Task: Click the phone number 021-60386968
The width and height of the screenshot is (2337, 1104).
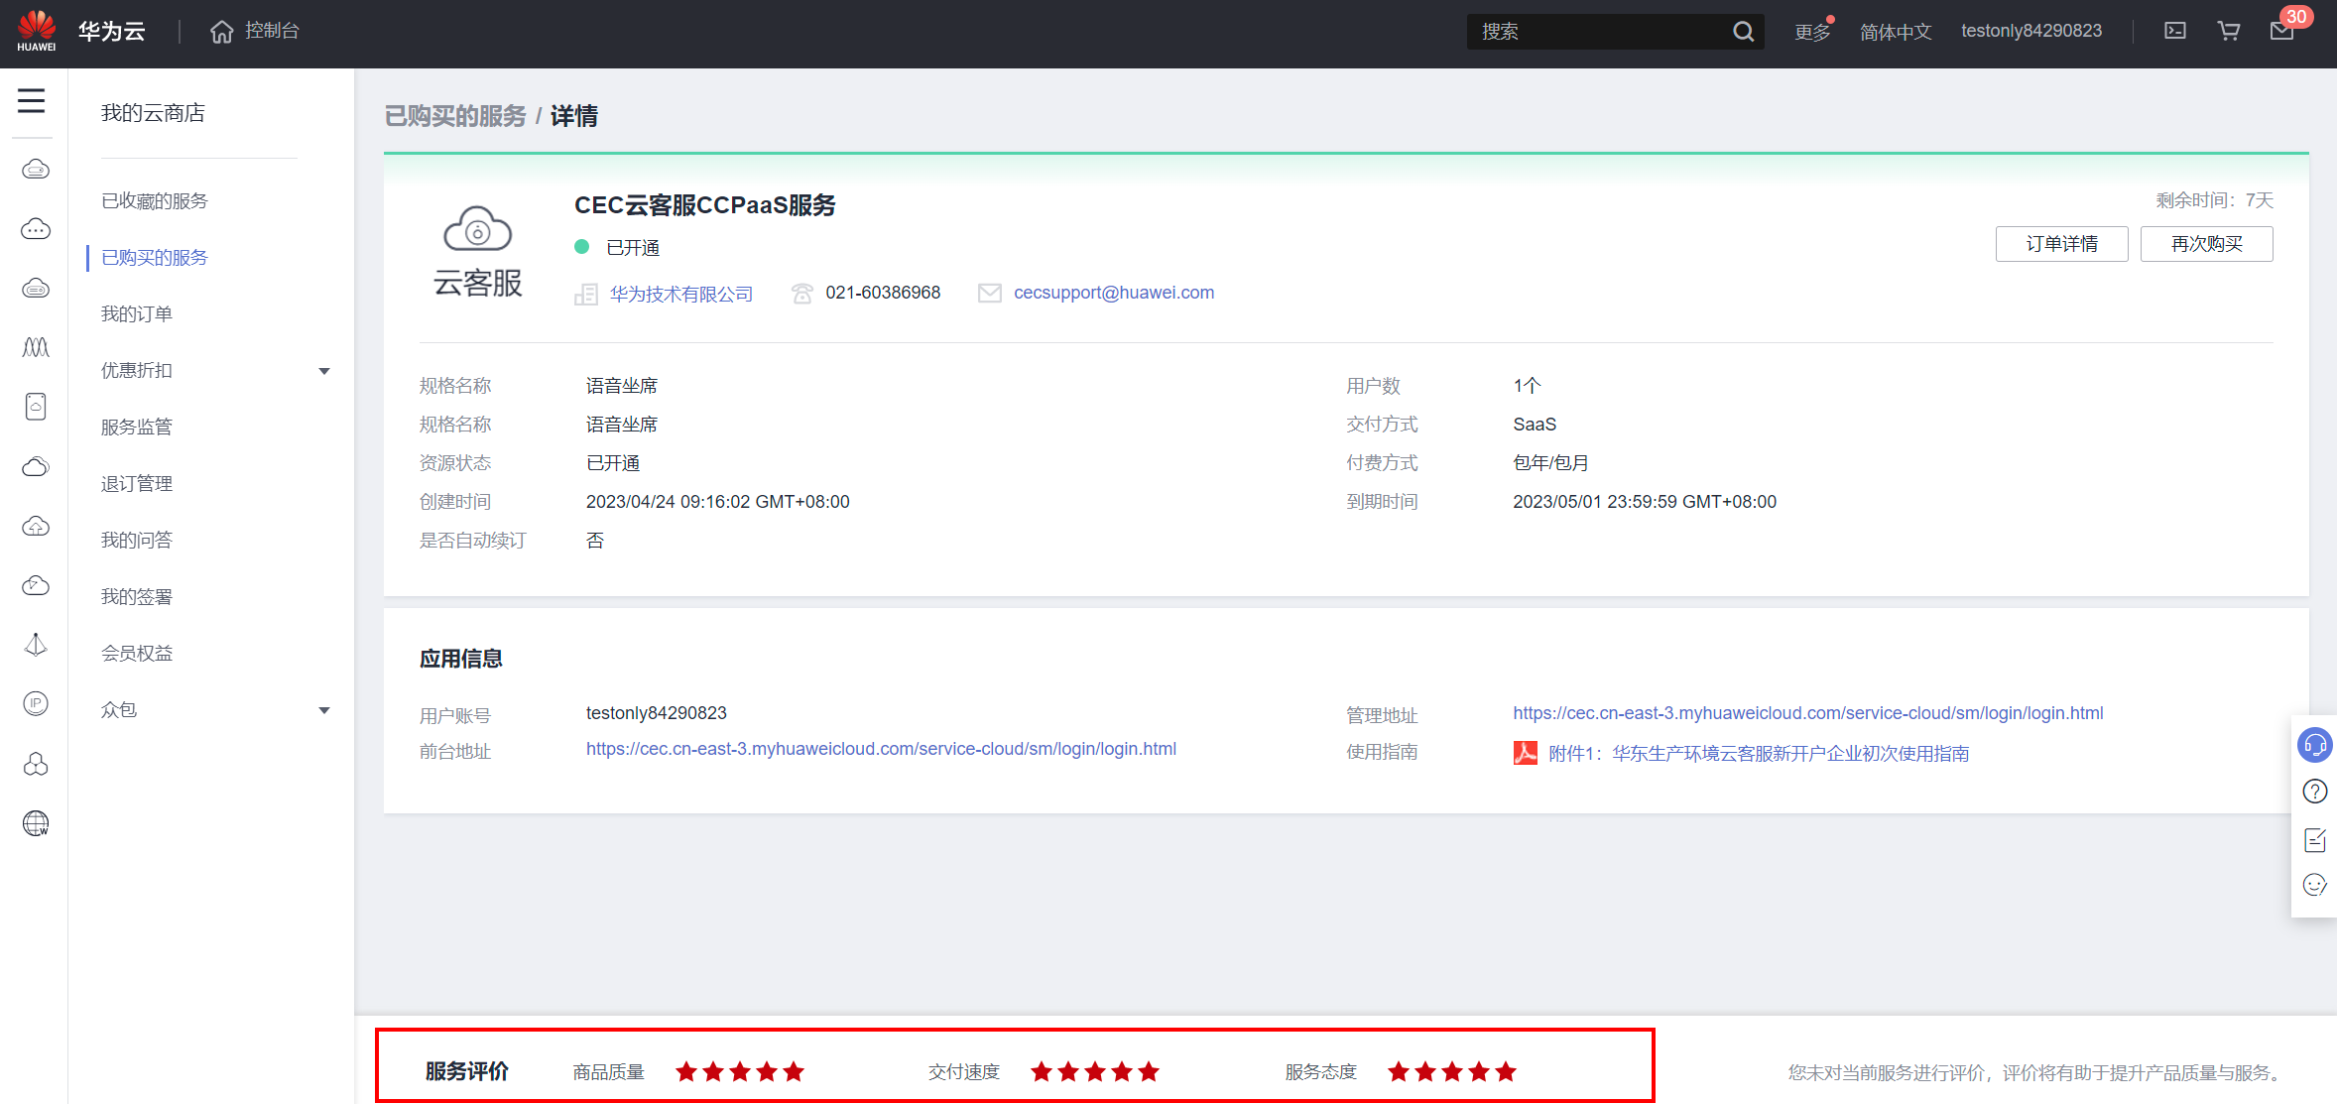Action: [x=883, y=293]
